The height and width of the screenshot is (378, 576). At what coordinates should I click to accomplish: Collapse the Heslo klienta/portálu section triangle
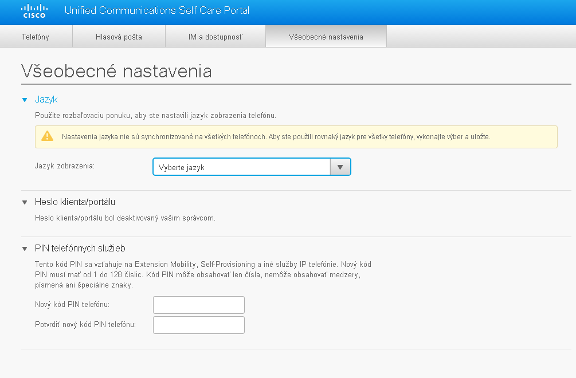[x=25, y=202]
